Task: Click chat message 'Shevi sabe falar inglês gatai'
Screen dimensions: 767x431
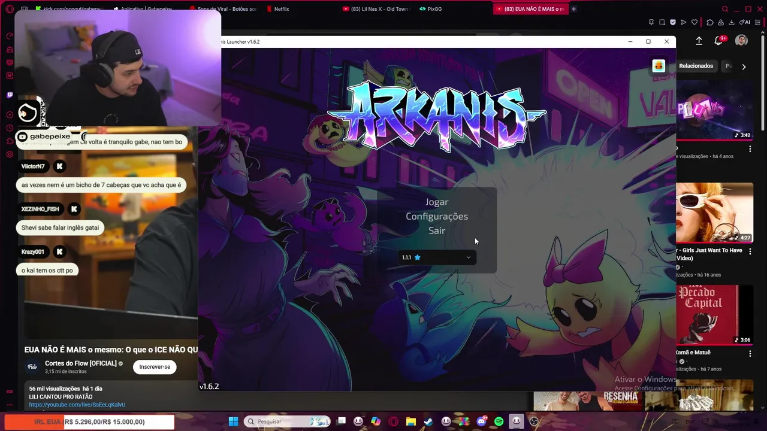Action: [x=60, y=227]
